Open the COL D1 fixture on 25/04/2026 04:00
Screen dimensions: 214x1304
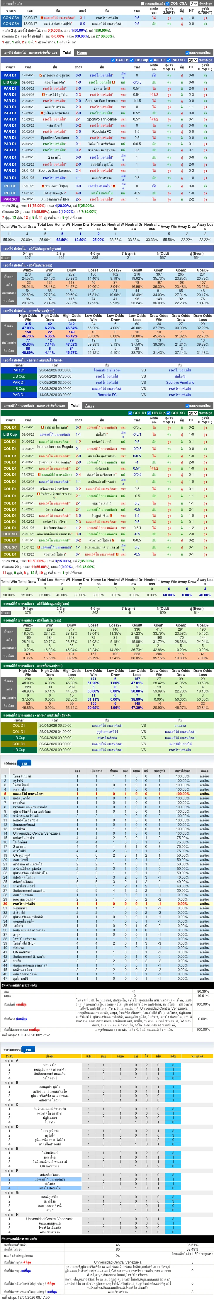18,731
